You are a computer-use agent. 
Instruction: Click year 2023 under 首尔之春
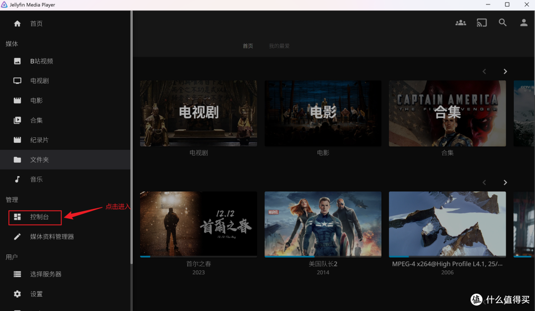pos(199,272)
